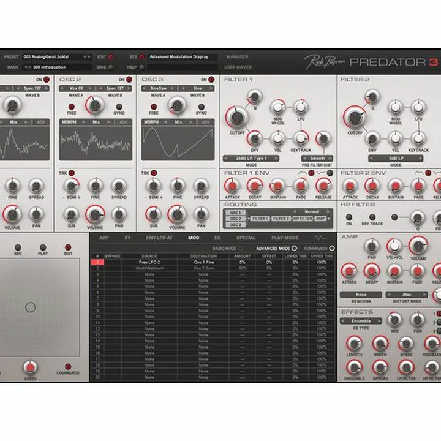The height and width of the screenshot is (441, 441).
Task: Open Filter 1 Mode 24dB LP selector
Action: 251,159
